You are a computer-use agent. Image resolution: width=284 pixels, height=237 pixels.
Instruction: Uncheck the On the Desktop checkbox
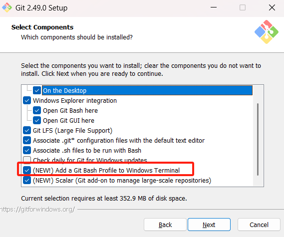pyautogui.click(x=37, y=90)
